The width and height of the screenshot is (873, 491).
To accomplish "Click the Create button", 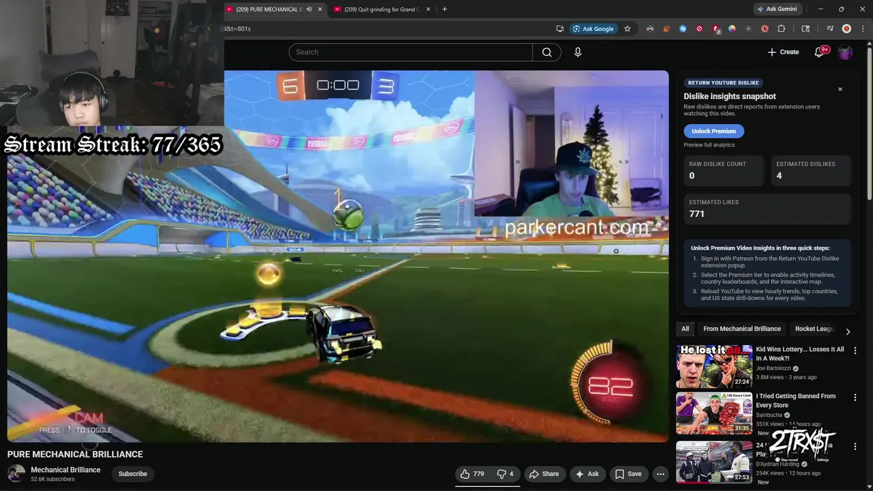I will pos(783,52).
